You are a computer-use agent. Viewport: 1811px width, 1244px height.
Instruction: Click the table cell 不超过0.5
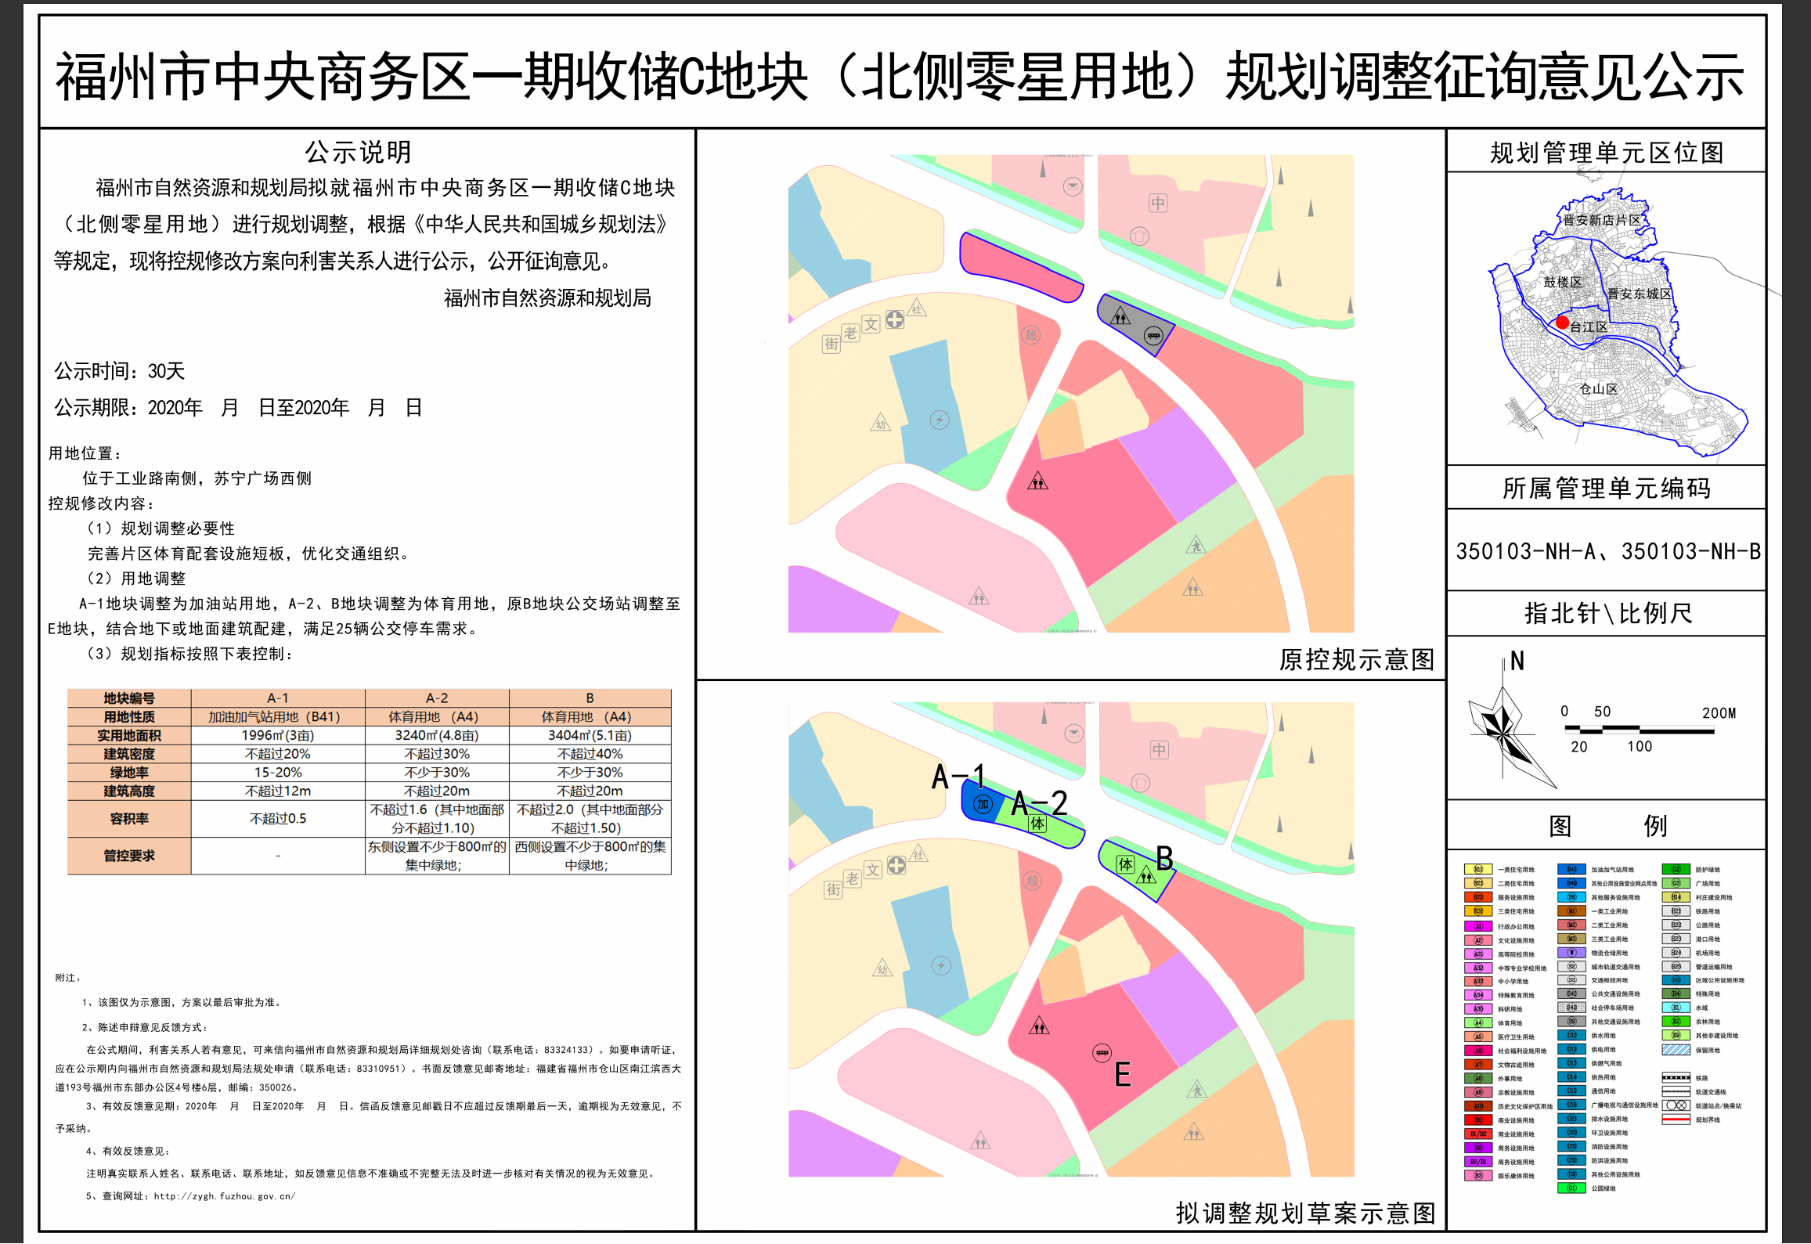click(278, 819)
